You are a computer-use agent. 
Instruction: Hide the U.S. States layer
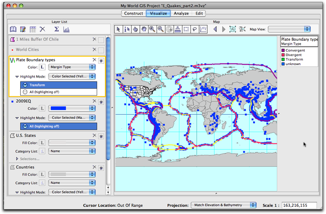coord(101,136)
